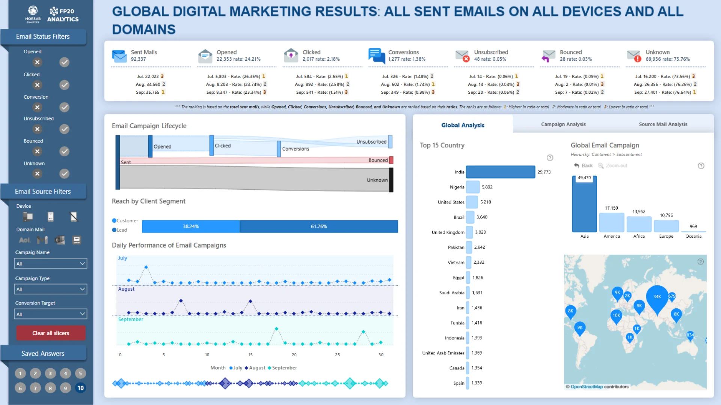The height and width of the screenshot is (405, 721).
Task: Filter by unknown mail domain icon
Action: [x=77, y=240]
